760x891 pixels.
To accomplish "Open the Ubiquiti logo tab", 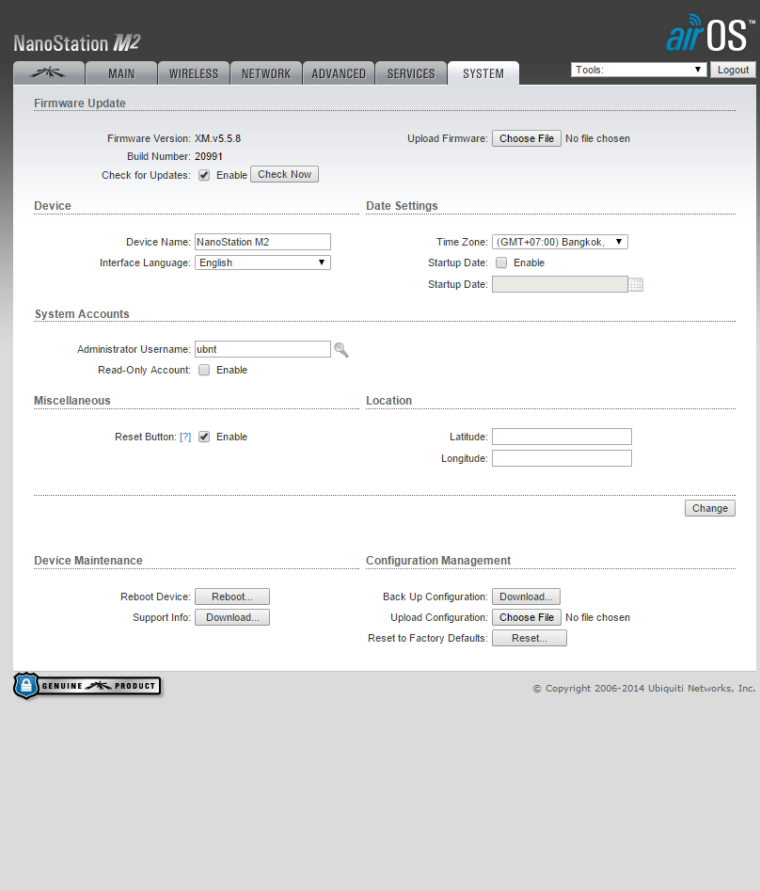I will click(x=49, y=73).
